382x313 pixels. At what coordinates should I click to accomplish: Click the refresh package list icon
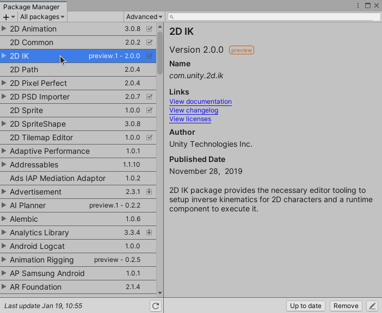[x=156, y=306]
